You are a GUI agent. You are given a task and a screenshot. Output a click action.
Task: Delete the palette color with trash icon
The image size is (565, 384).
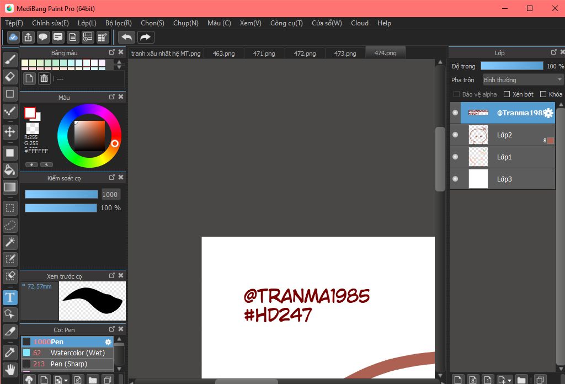pyautogui.click(x=44, y=78)
